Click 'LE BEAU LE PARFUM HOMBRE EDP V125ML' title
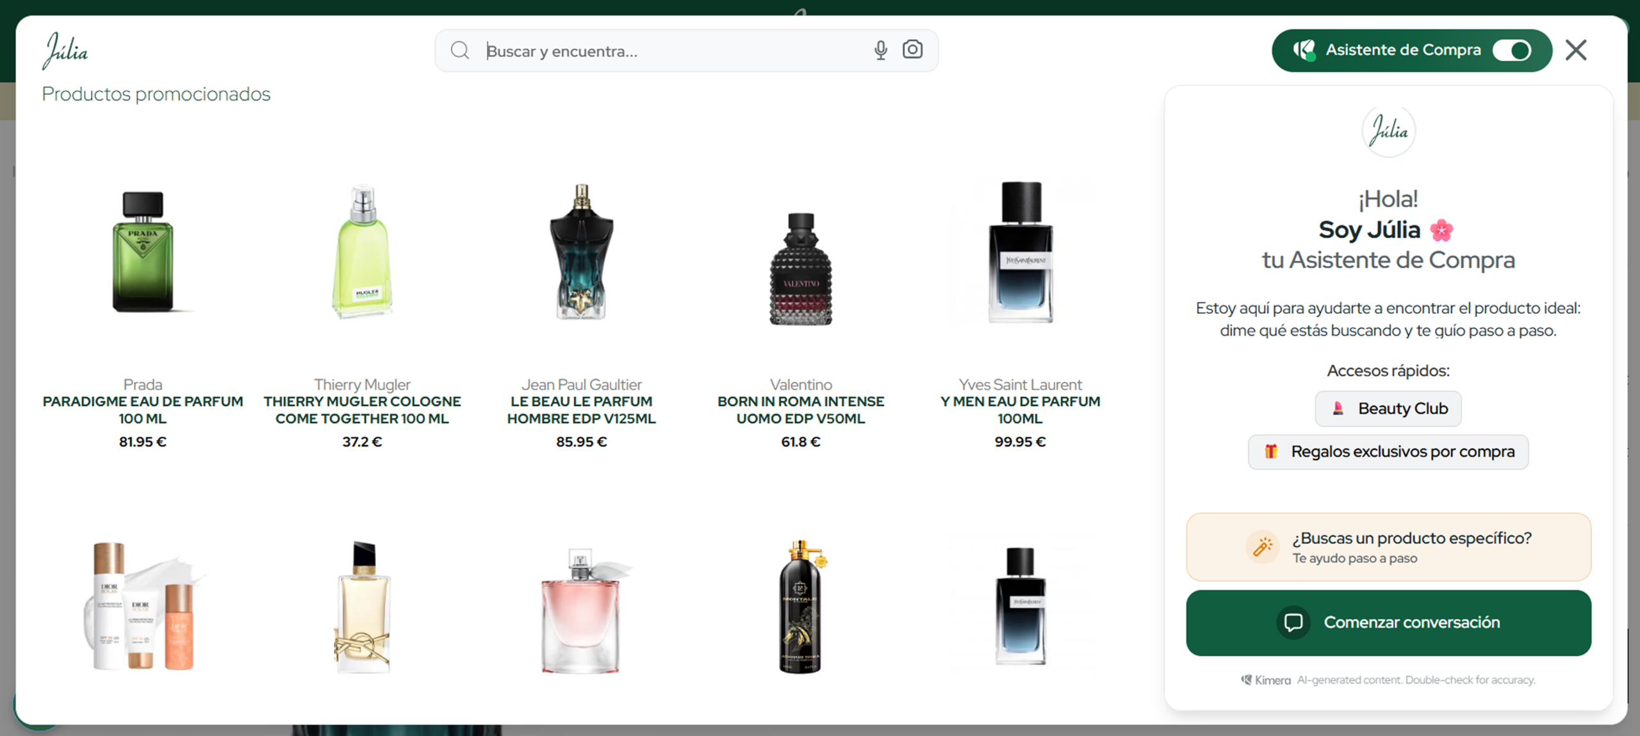Screen dimensions: 1640x736 click(582, 410)
